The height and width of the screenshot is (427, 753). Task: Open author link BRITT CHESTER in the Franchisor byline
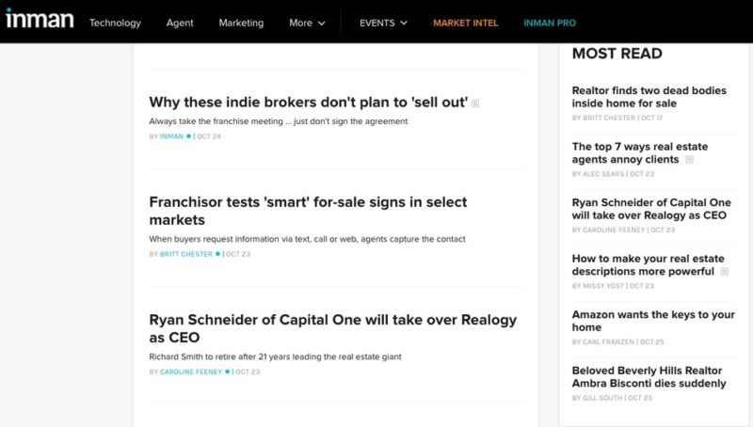point(185,254)
